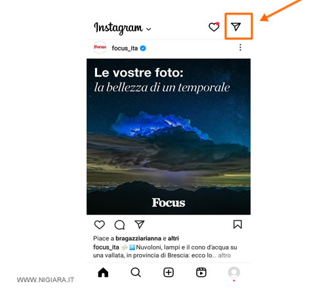Save the post with bookmark icon
Screen dimensions: 328x288
(x=237, y=225)
